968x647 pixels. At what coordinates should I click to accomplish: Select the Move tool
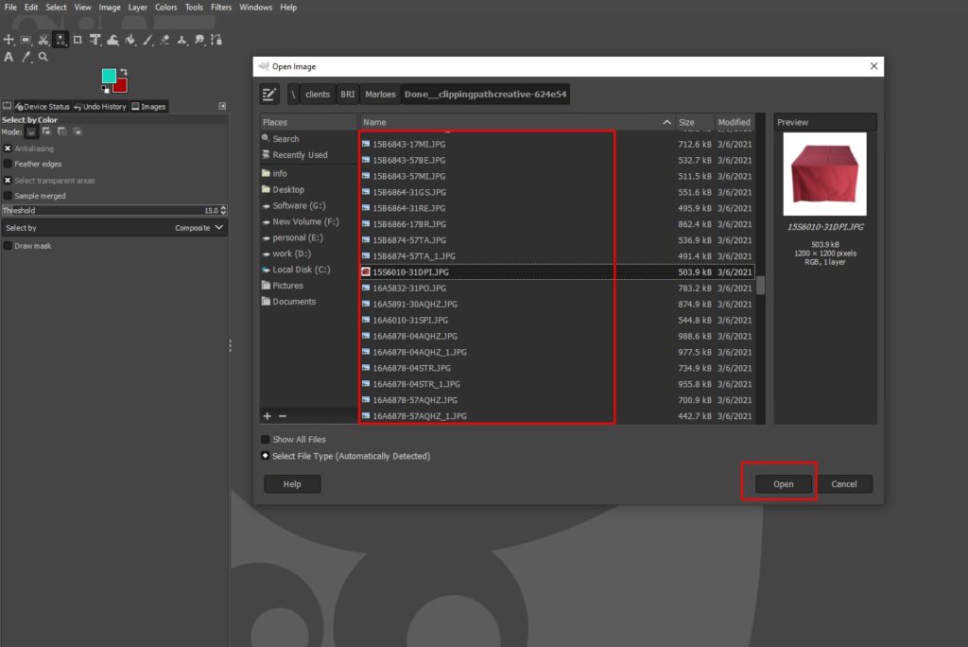pos(9,40)
